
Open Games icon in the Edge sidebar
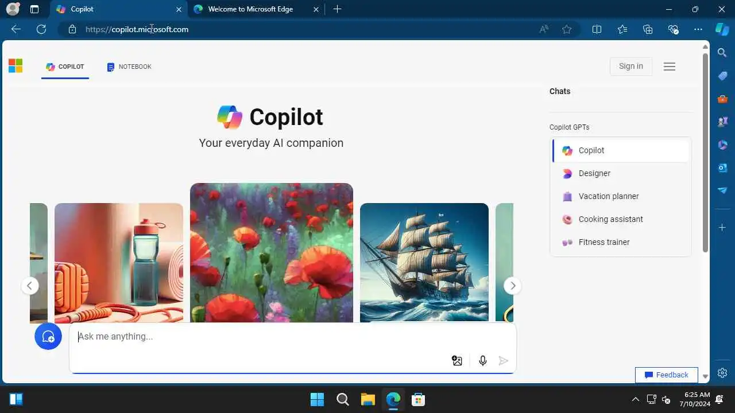(722, 122)
